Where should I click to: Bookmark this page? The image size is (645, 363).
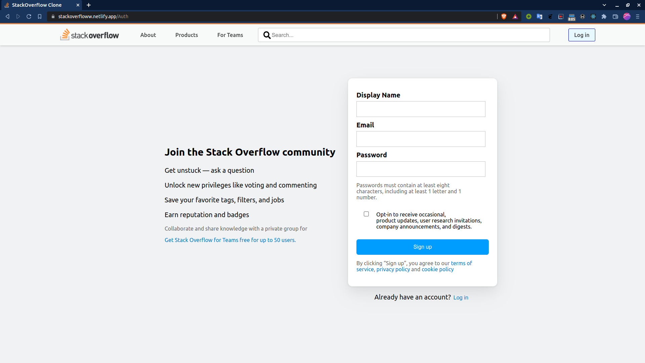point(40,16)
